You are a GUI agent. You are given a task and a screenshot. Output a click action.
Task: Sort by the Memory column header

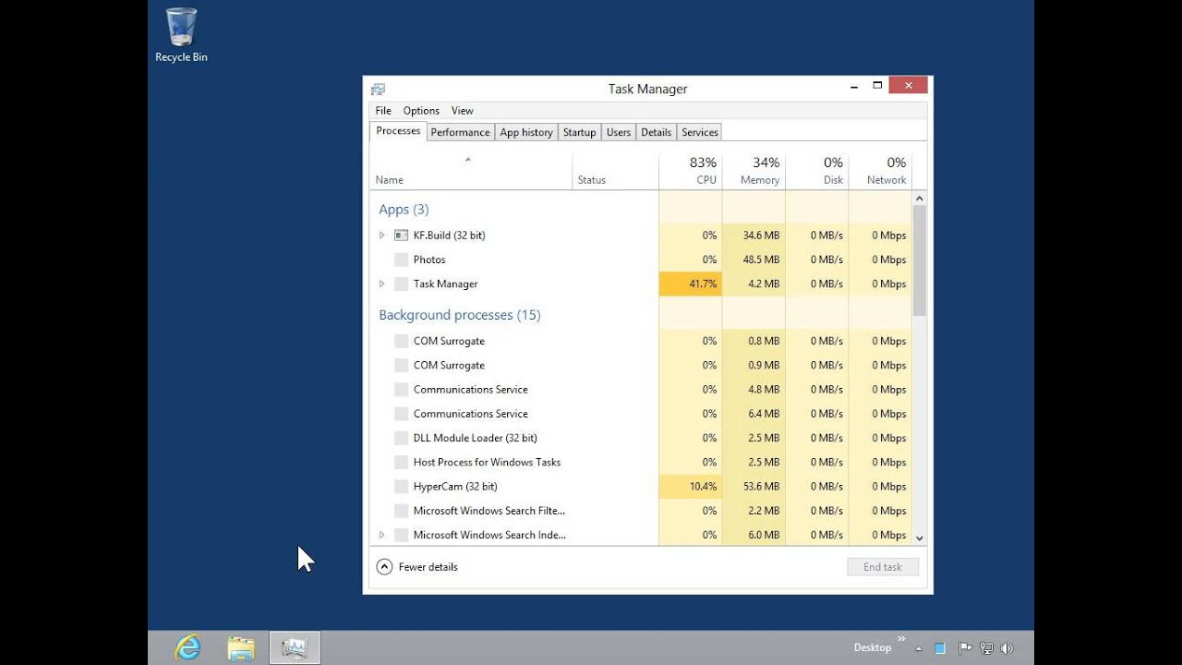(x=754, y=171)
